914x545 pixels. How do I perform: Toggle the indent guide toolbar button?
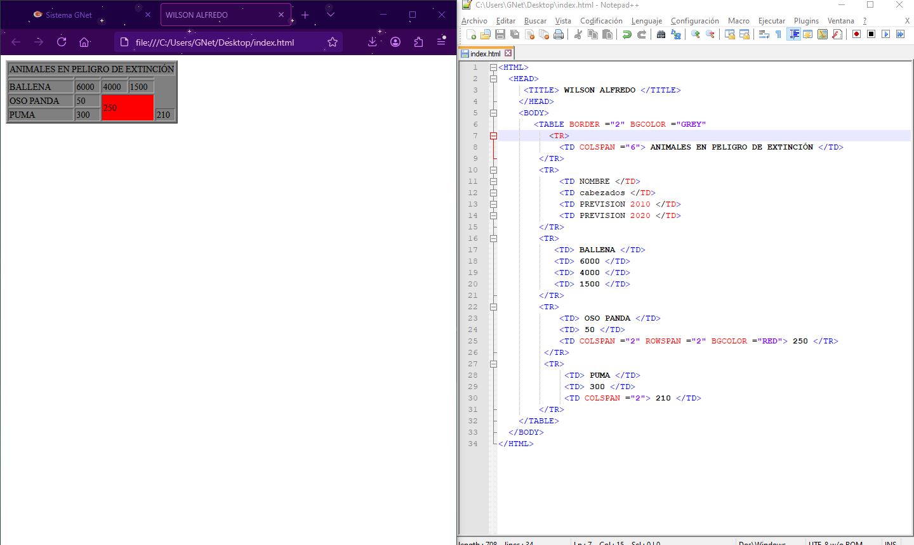click(794, 34)
